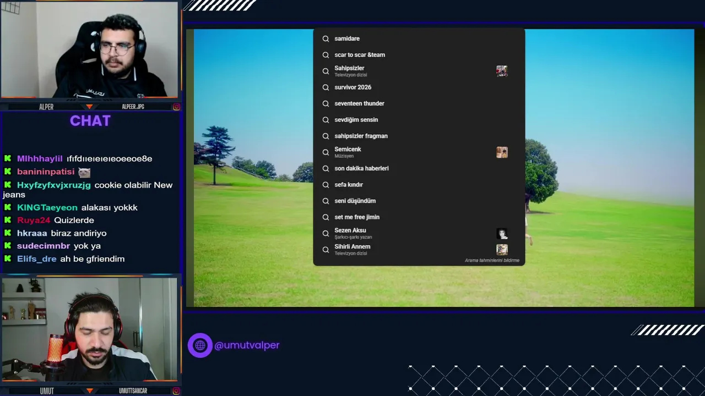Select 'sahipsizler fragman' suggestion

tap(419, 136)
